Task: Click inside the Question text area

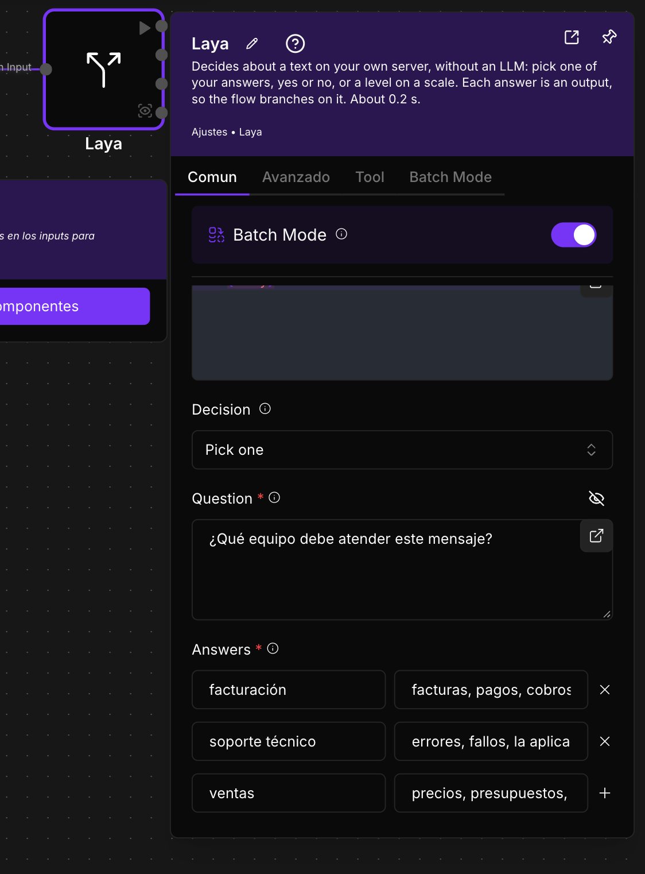Action: 402,570
